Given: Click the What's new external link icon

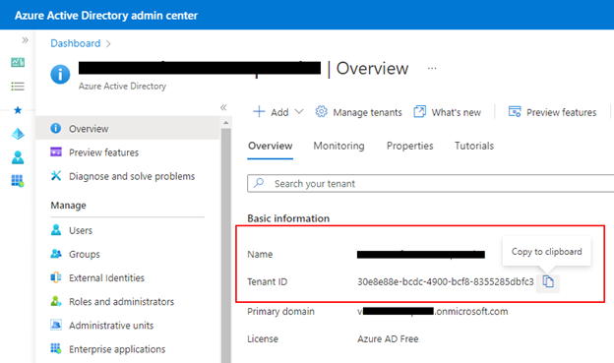Looking at the screenshot, I should click(419, 111).
